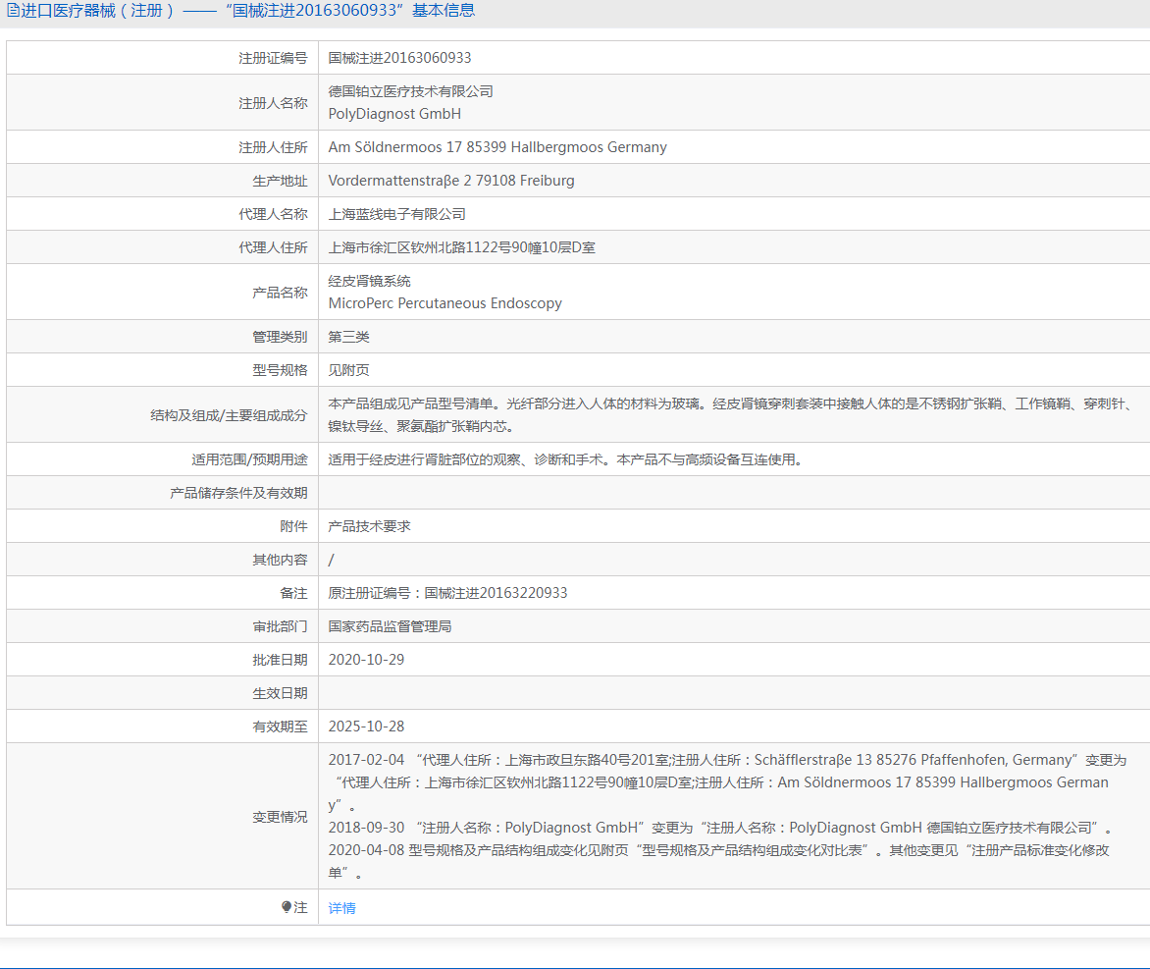Image resolution: width=1150 pixels, height=969 pixels.
Task: Click the 注册人名称 label
Action: [x=273, y=103]
